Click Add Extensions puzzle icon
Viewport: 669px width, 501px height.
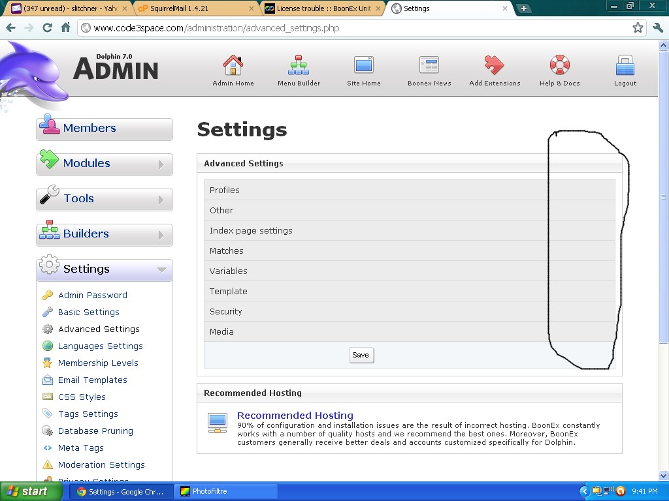click(495, 65)
